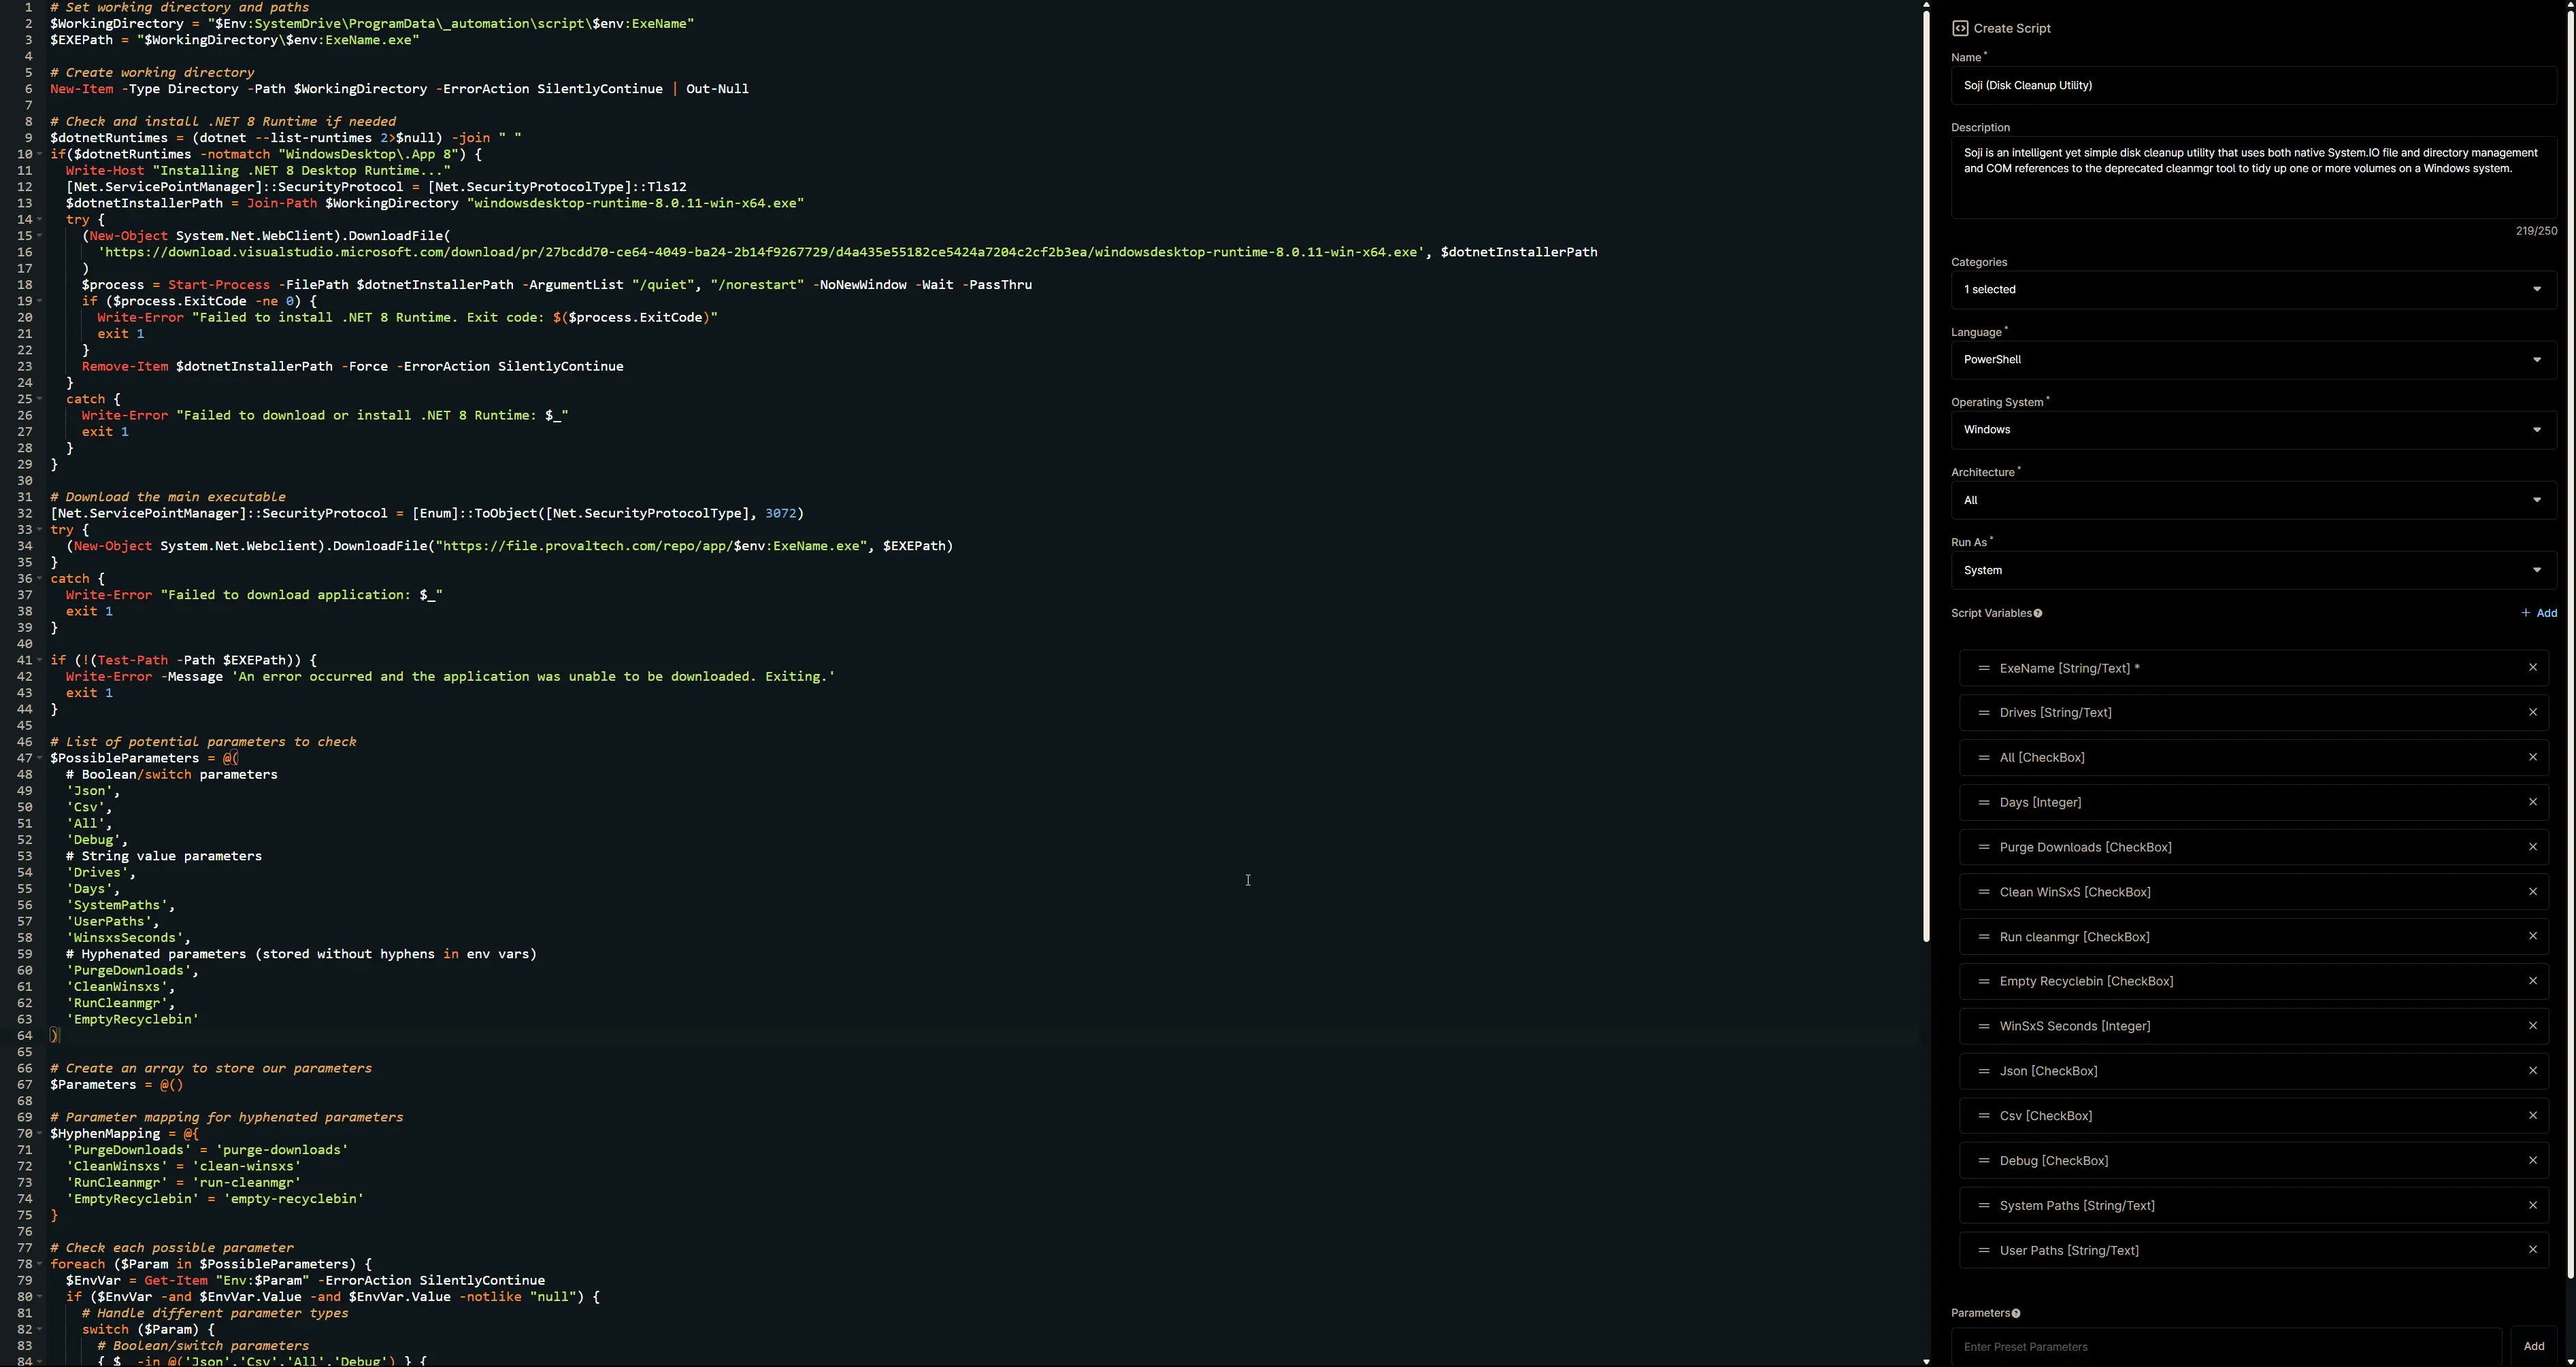Remove the Days Integer variable
The image size is (2576, 1367).
tap(2532, 803)
